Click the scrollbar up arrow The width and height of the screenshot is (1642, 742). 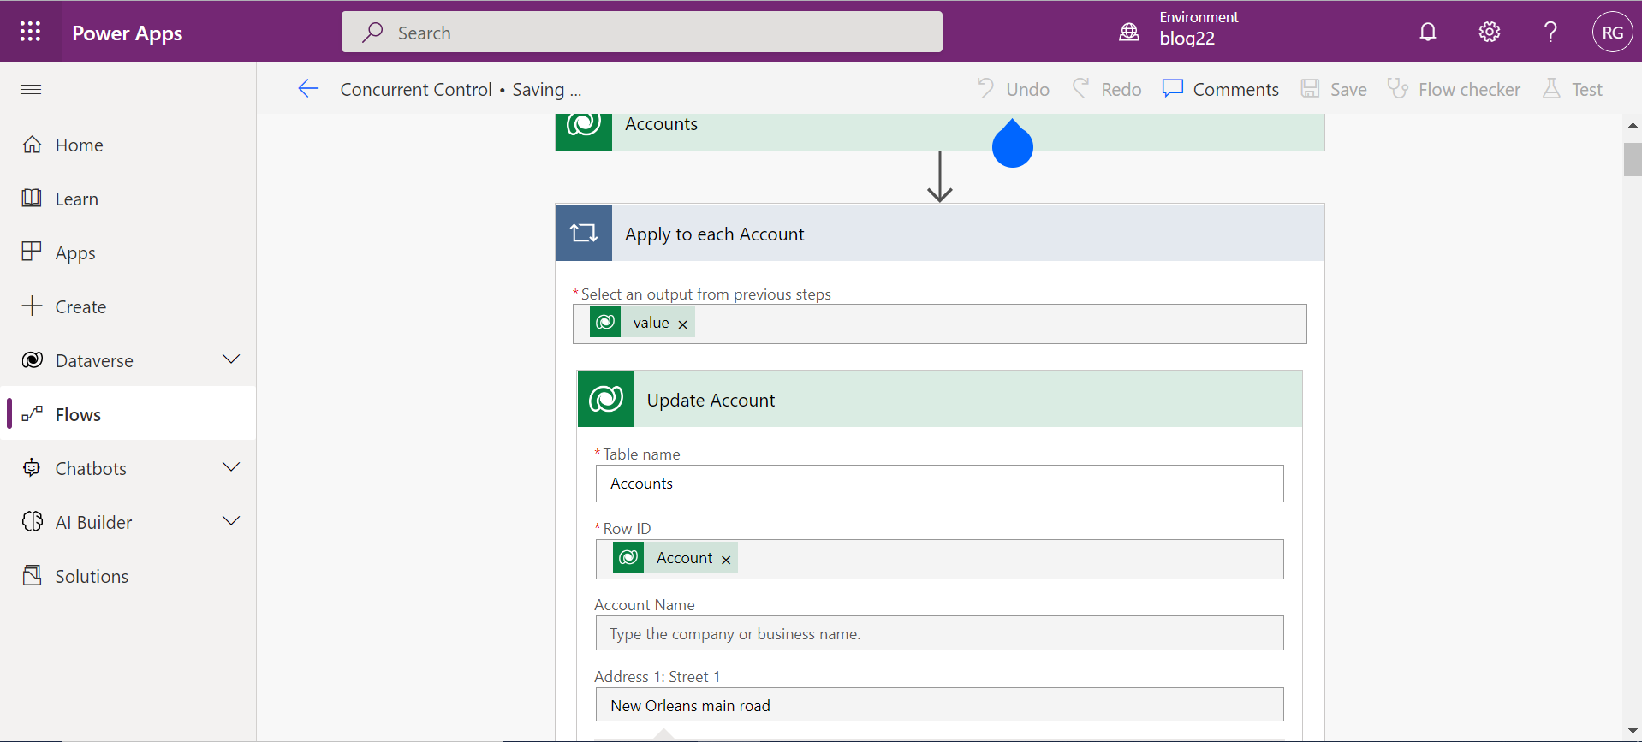click(x=1632, y=125)
